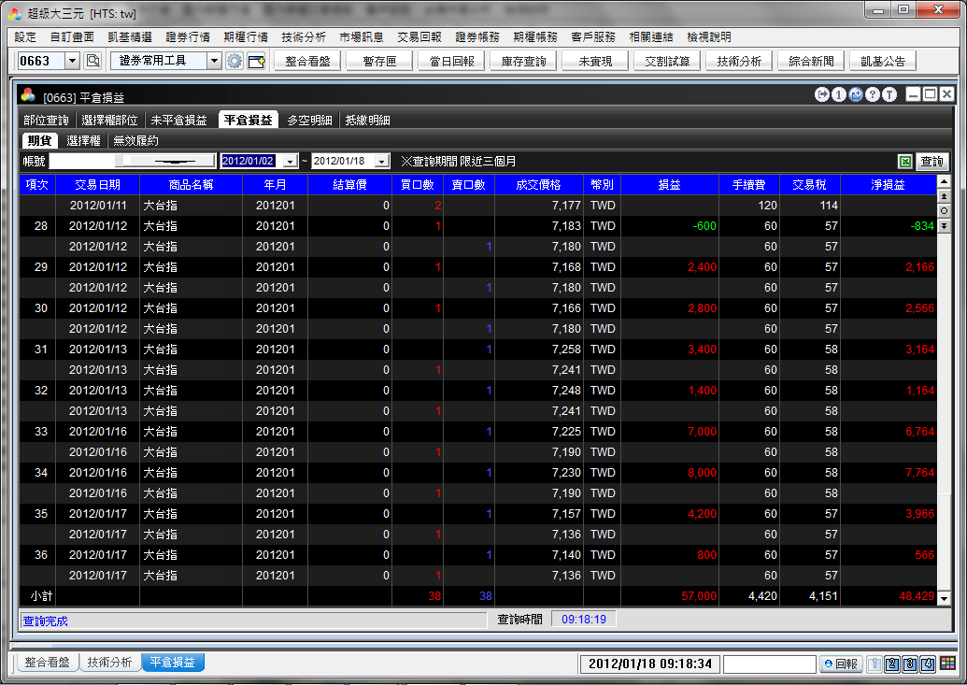967x685 pixels.
Task: Switch to screen 2 in status bar
Action: (891, 664)
